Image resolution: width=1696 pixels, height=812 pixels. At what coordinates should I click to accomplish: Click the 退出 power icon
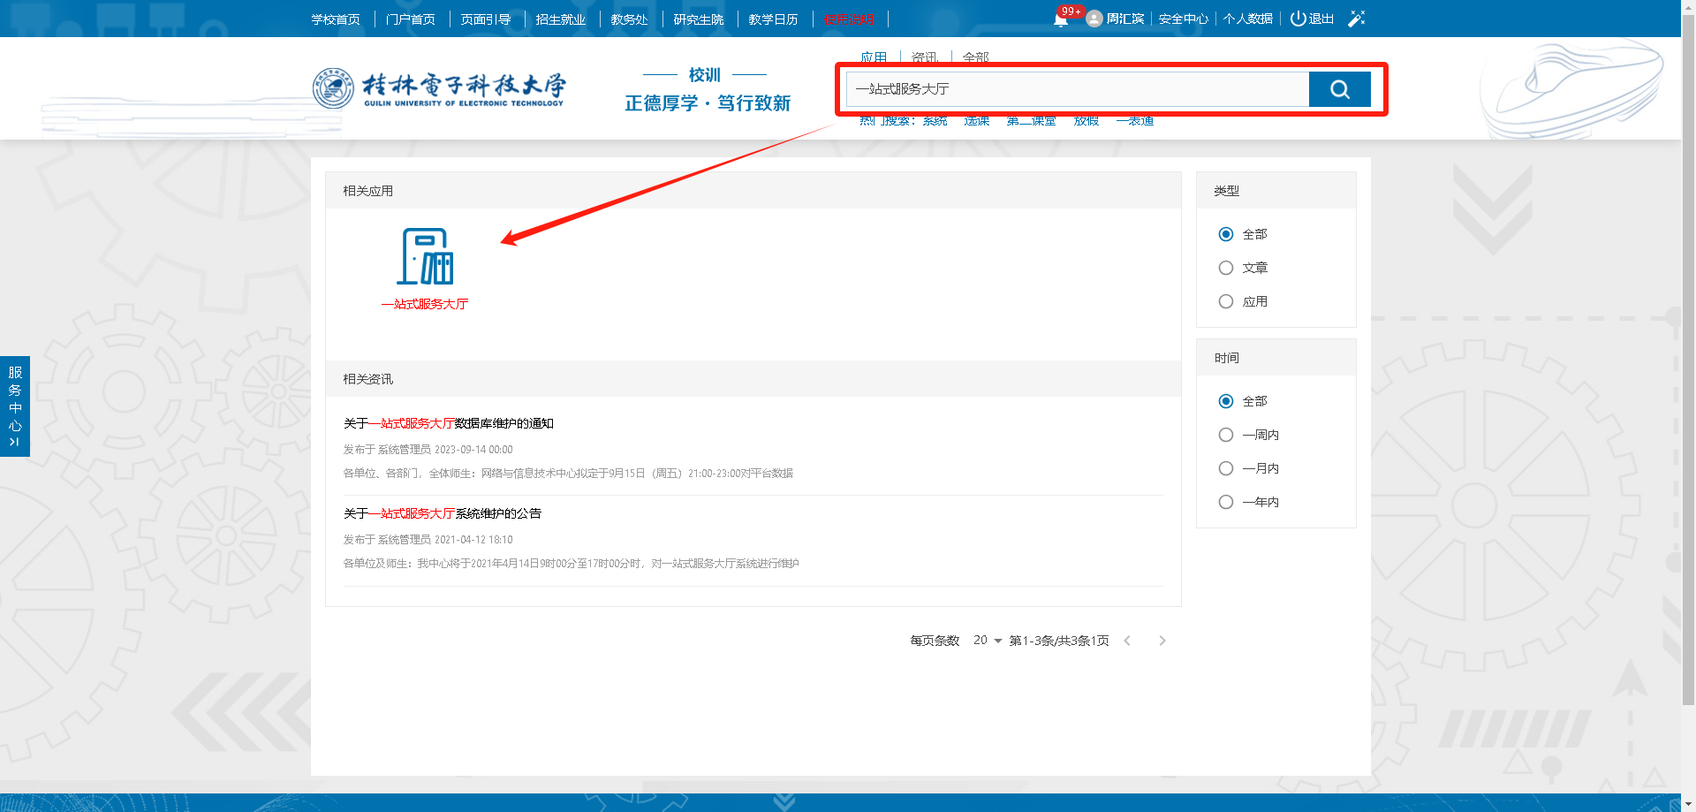click(x=1298, y=19)
